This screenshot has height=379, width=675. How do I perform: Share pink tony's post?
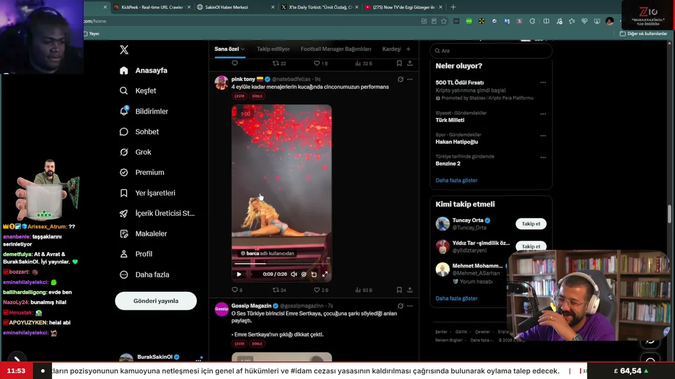pyautogui.click(x=410, y=290)
